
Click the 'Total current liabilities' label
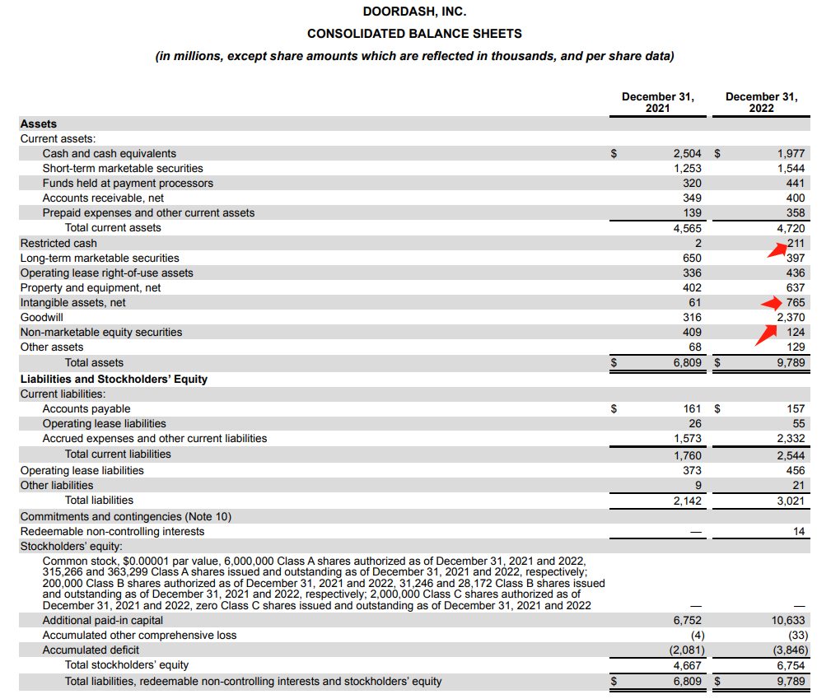click(x=118, y=454)
